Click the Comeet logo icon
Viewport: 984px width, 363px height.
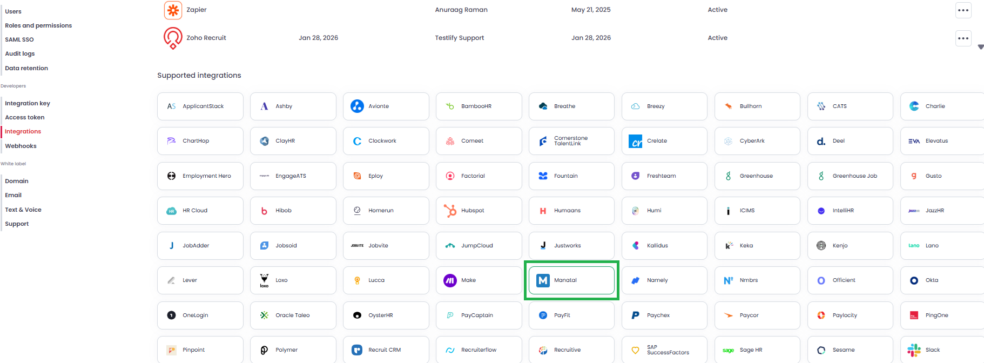click(x=450, y=141)
